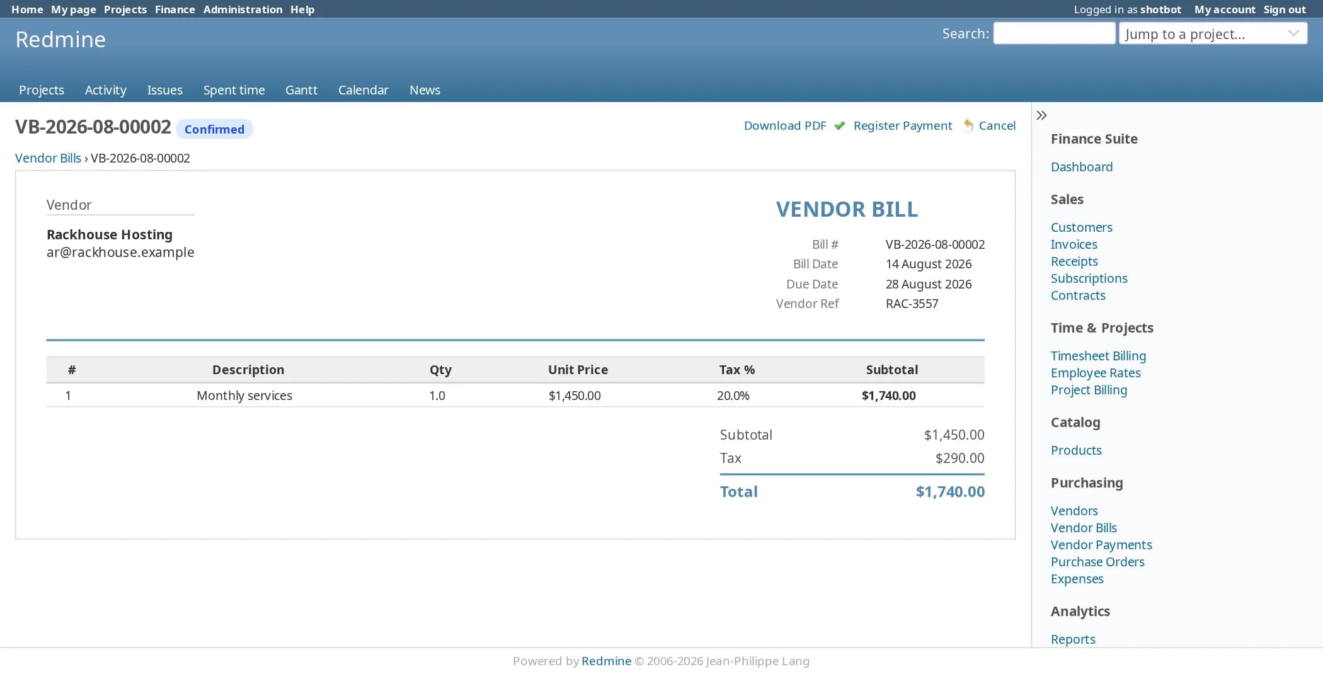Viewport: 1323px width, 674px height.
Task: Open Customers in the sidebar
Action: (1082, 227)
